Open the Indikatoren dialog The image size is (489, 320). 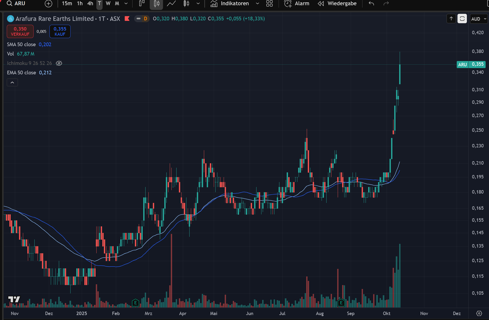[230, 3]
